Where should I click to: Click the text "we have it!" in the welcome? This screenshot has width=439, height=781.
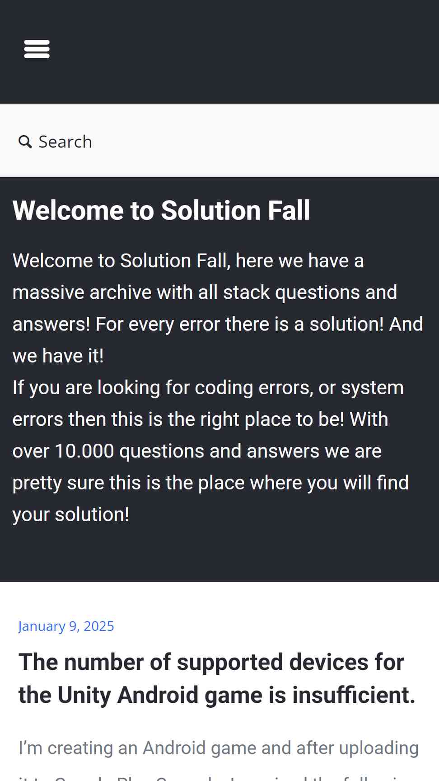coord(58,356)
